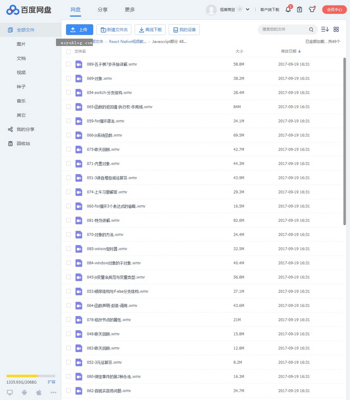Open the desktop client icon at bottom left

click(10, 392)
